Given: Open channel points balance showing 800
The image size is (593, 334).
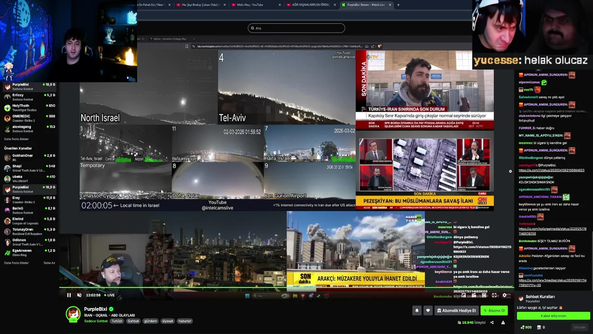Looking at the screenshot, I should point(526,328).
